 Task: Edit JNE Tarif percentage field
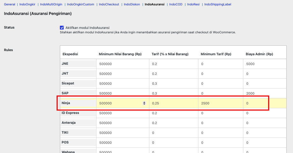tap(174, 64)
